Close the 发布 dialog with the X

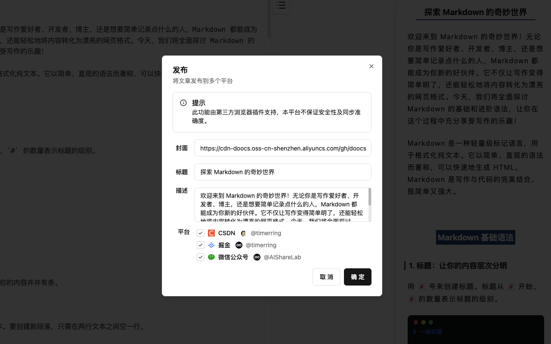coord(371,66)
